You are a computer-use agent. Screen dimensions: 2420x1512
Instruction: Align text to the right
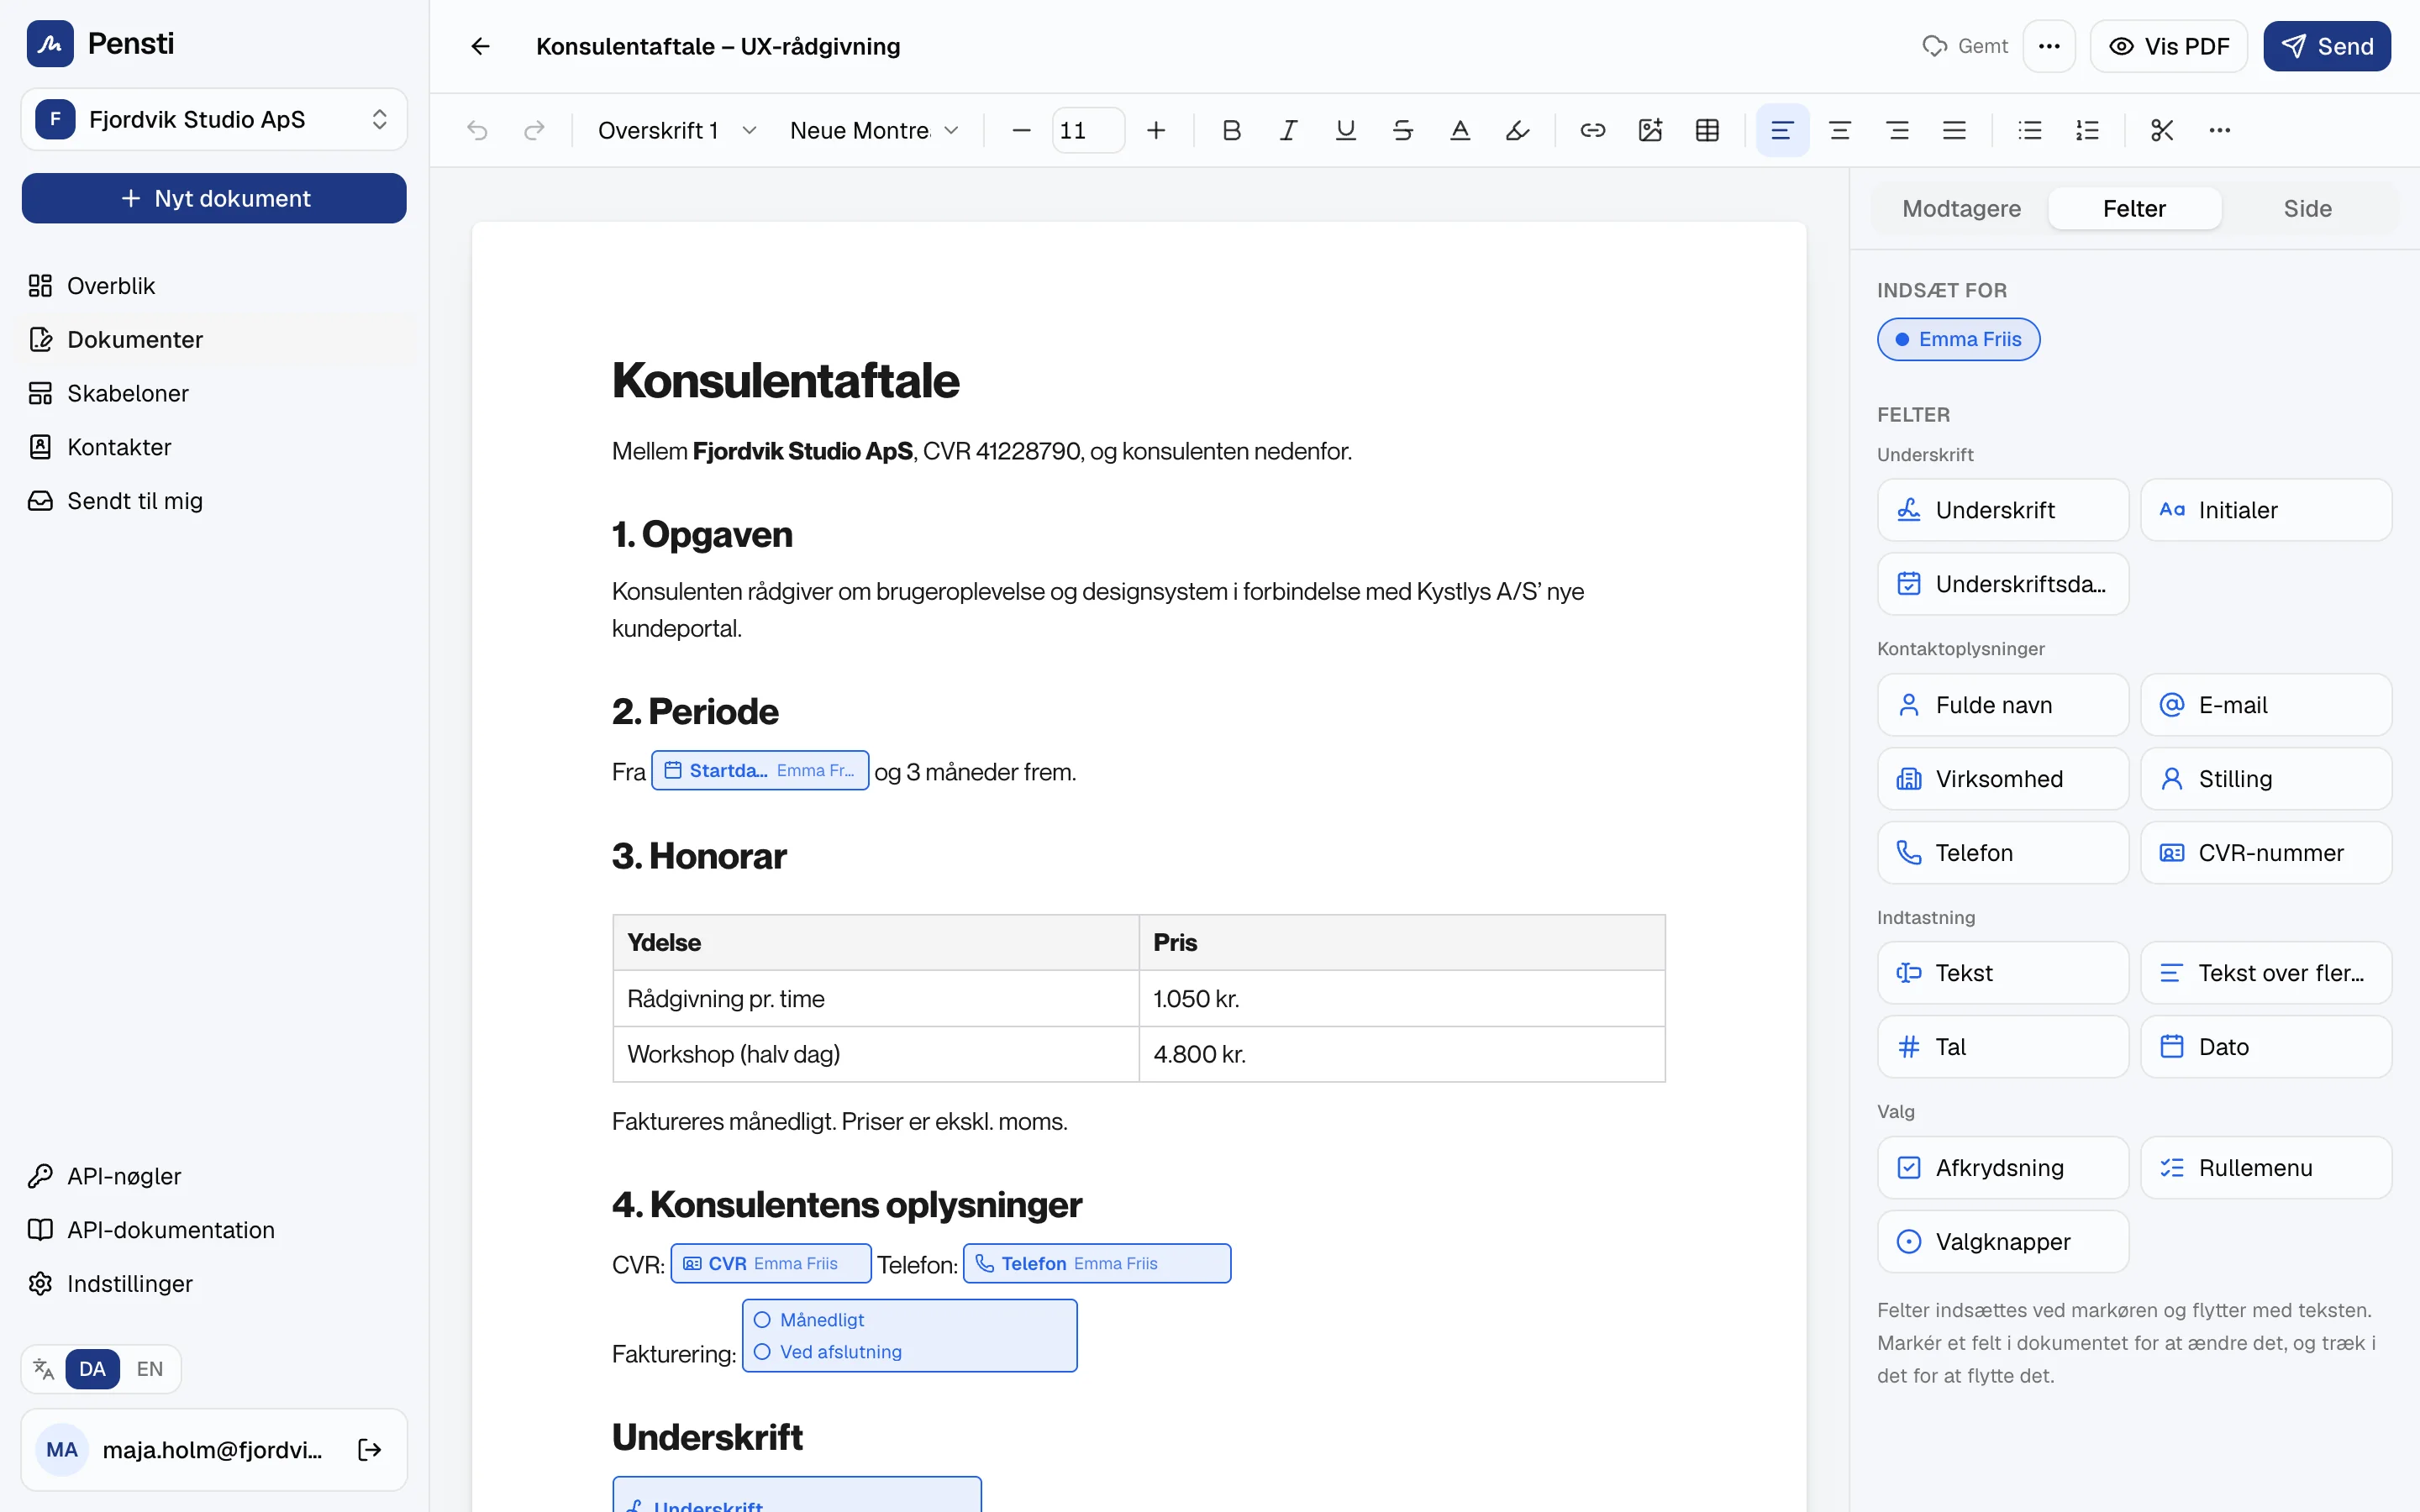(x=1897, y=130)
